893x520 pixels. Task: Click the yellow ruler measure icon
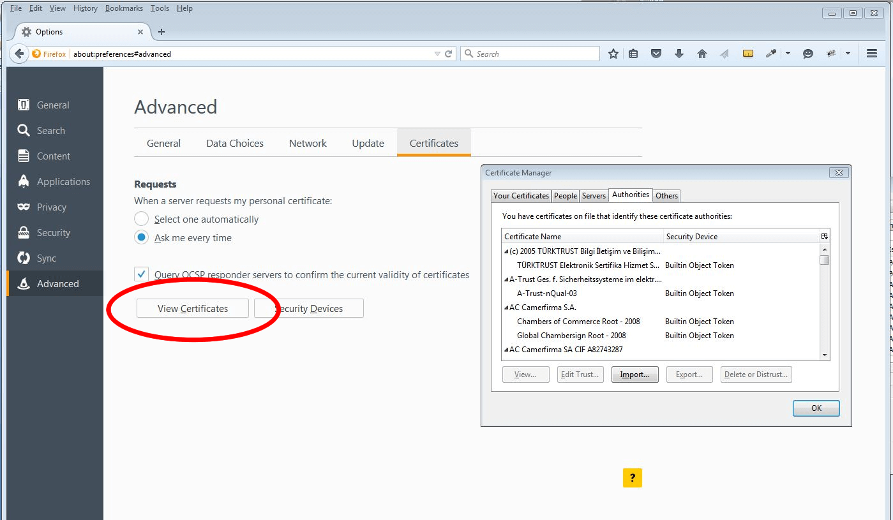(748, 54)
